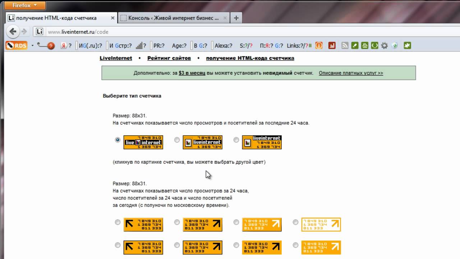
Task: Click the orange info circle icon
Action: click(319, 45)
